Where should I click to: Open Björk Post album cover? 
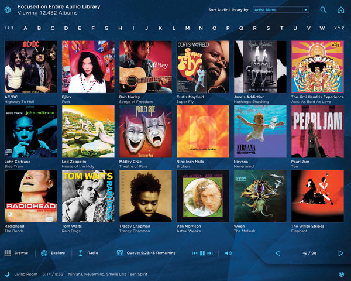coord(88,67)
